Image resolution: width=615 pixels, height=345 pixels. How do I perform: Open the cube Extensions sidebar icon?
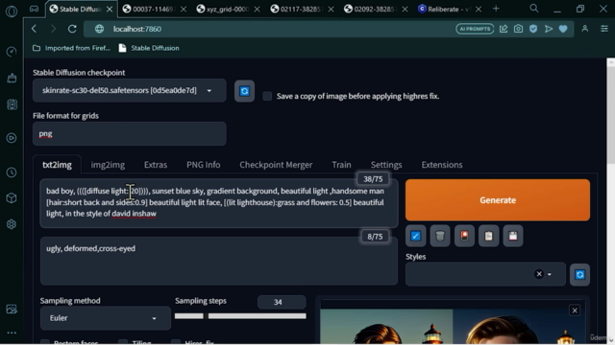click(x=12, y=198)
